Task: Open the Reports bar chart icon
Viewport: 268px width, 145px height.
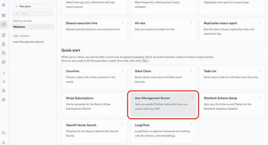Action: point(4,73)
